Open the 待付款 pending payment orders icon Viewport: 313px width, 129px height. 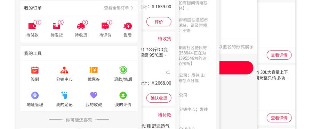pos(33,26)
